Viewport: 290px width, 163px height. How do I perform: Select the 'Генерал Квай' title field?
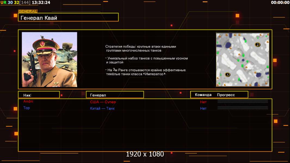pos(68,18)
